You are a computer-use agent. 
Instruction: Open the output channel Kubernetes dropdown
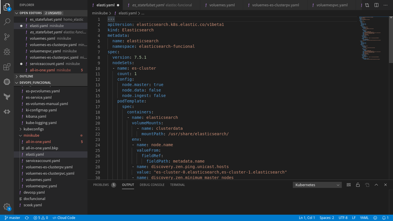317,185
